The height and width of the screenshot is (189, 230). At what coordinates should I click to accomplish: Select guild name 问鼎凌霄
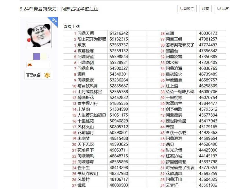174,57
